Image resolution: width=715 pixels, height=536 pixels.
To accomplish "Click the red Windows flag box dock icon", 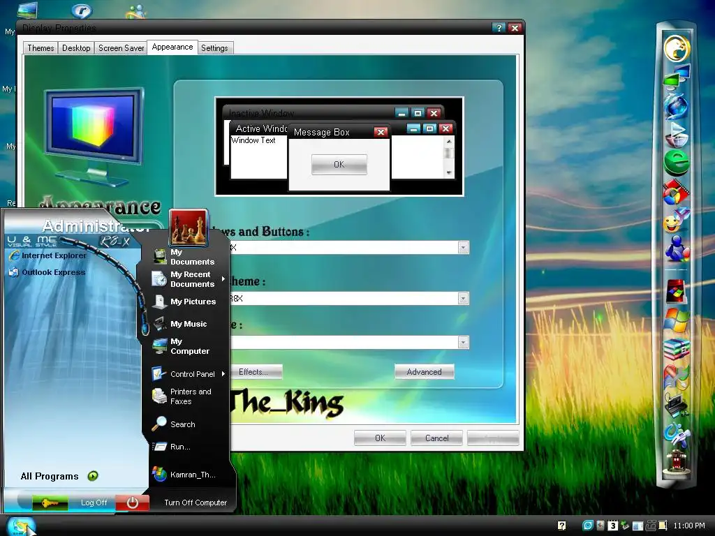I will pyautogui.click(x=676, y=291).
